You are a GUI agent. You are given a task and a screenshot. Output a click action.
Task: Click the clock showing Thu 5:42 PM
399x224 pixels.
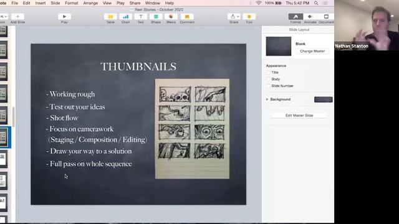click(297, 3)
